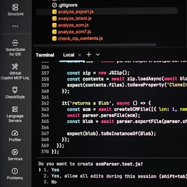Choose Yes, allow all edits during session
Viewport: 187px width, 187px height.
[x=115, y=176]
